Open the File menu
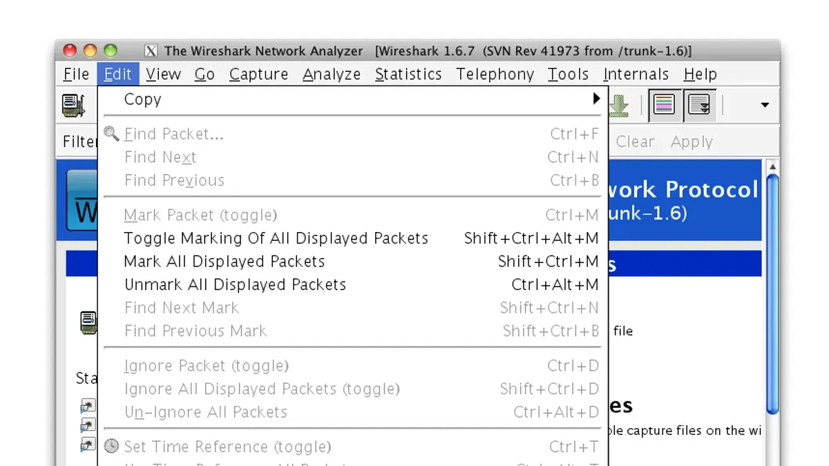 pos(76,74)
